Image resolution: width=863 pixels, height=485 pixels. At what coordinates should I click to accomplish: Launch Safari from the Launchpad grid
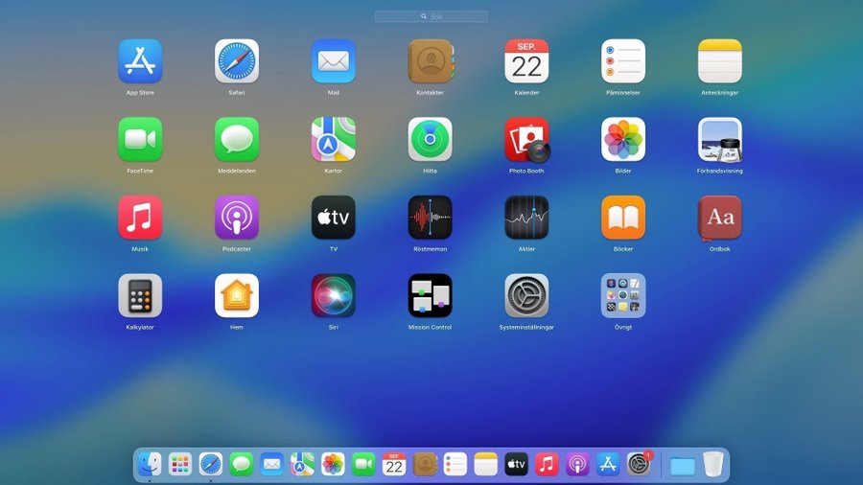[x=237, y=61]
